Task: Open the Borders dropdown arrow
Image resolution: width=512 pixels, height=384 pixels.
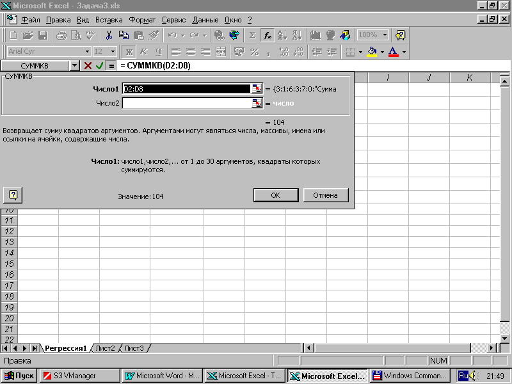Action: click(x=360, y=52)
